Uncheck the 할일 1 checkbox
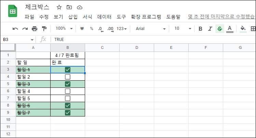 [68, 70]
